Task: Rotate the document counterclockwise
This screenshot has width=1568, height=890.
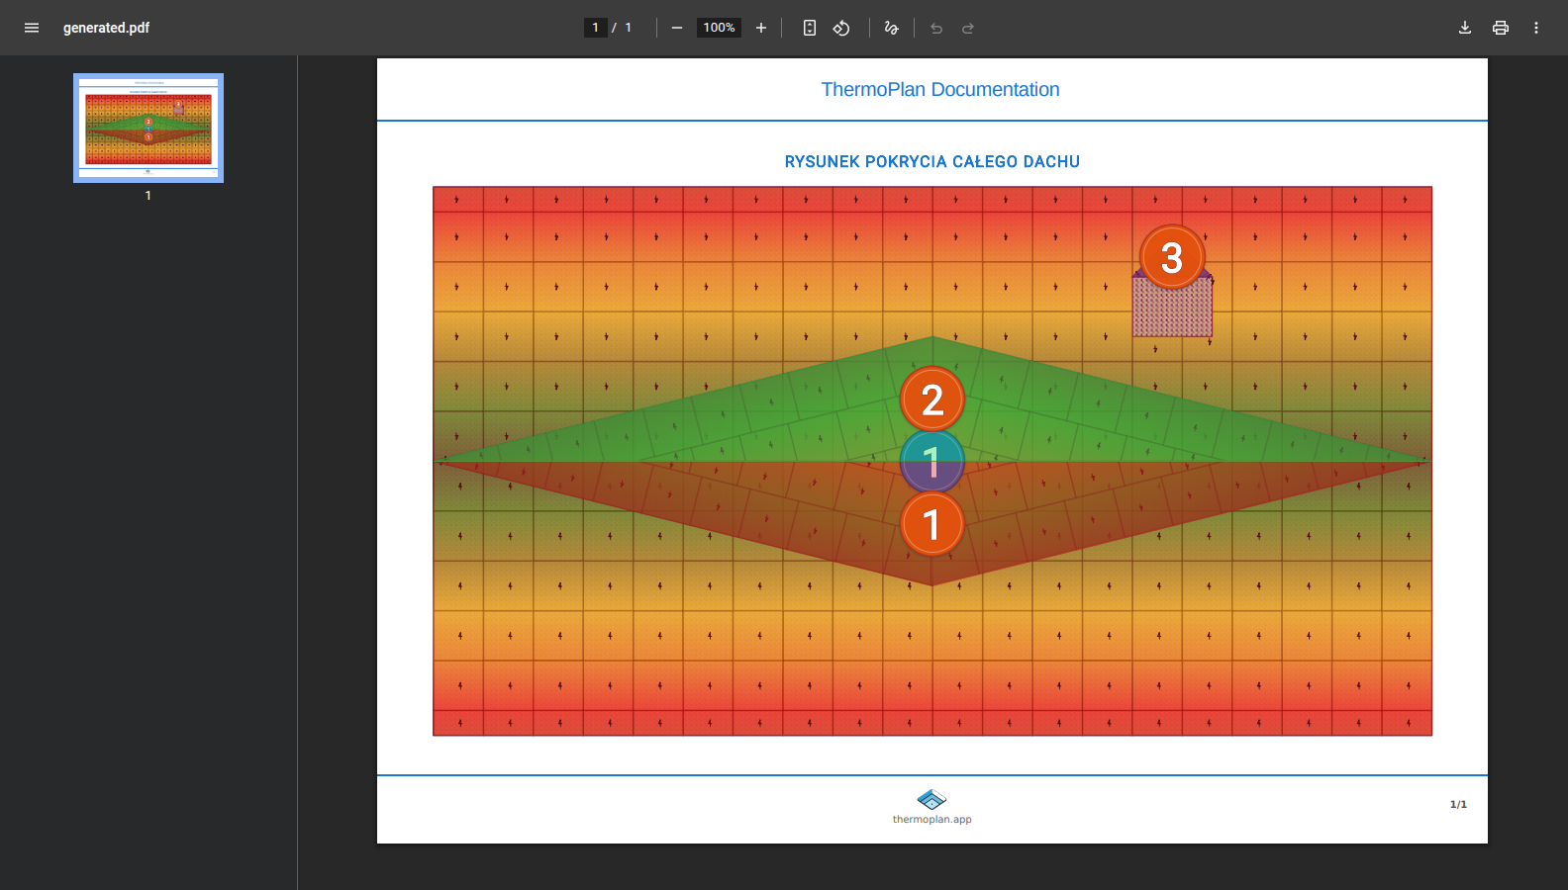Action: pyautogui.click(x=841, y=28)
